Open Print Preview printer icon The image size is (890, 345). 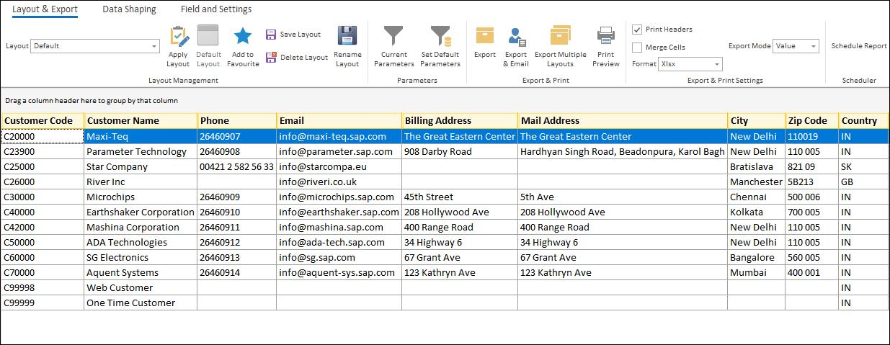605,36
